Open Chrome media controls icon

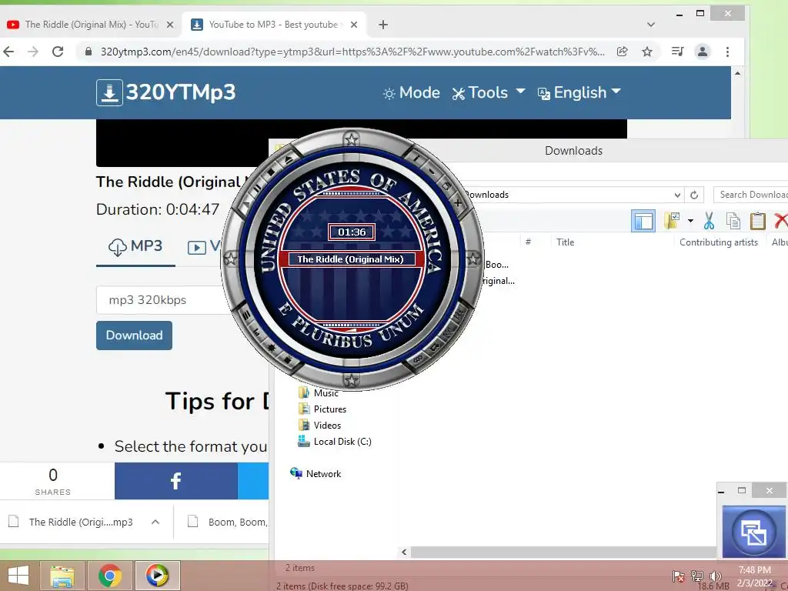pos(677,52)
